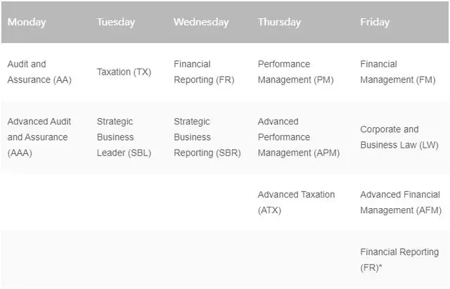Click Strategic Business Reporting (SBR) entry
The height and width of the screenshot is (289, 450).
pos(207,137)
